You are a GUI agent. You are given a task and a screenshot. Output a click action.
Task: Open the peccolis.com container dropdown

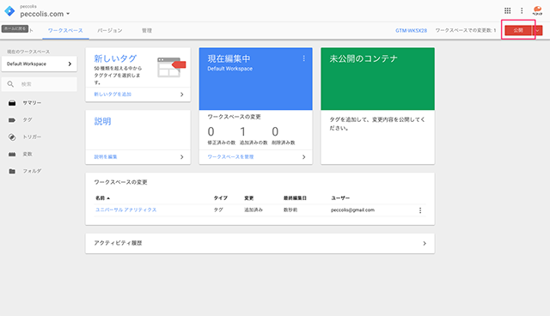45,14
